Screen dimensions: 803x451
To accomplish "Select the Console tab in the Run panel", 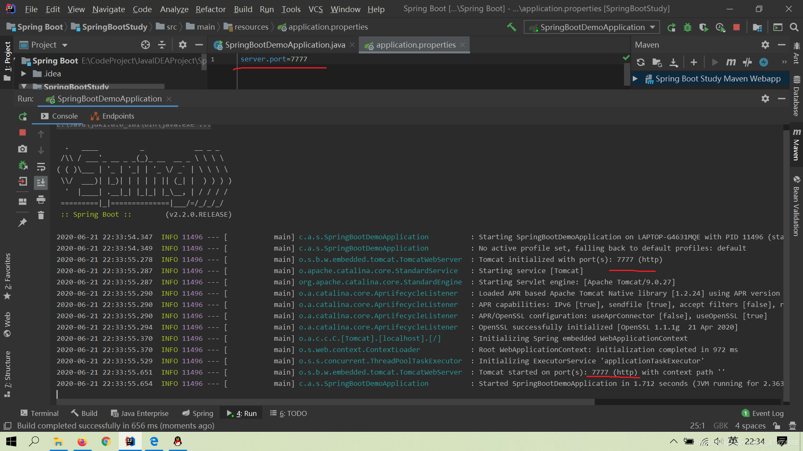I will click(59, 116).
